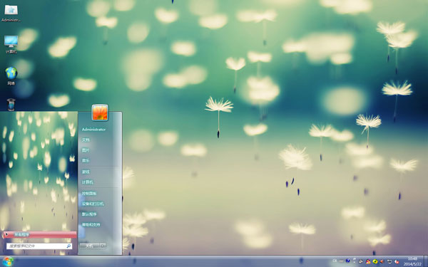This screenshot has width=428, height=267.
Task: Select the Recycle Bin desktop icon
Action: click(x=11, y=105)
